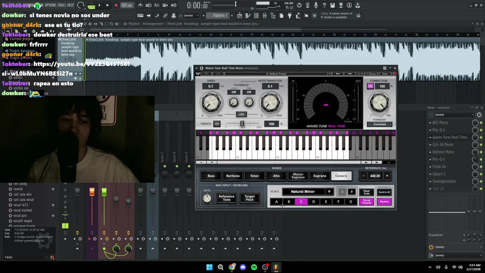
Task: Open the project info icon
Action: pyautogui.click(x=349, y=5)
